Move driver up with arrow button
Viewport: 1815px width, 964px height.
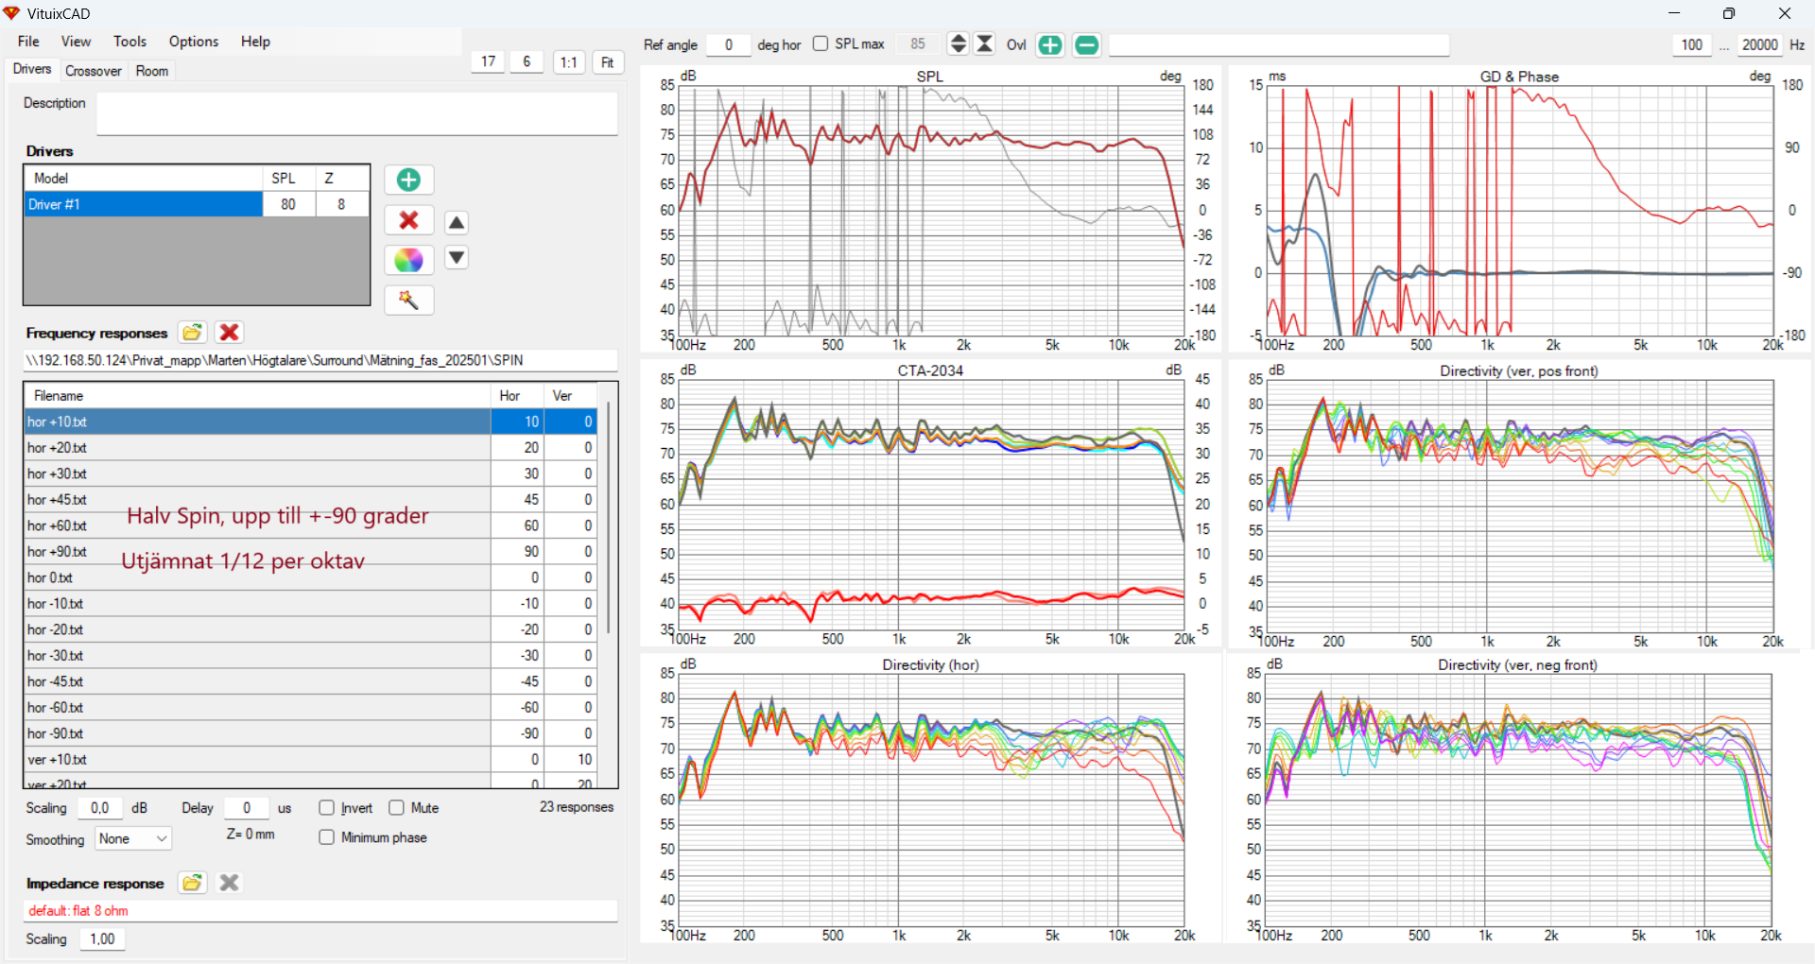tap(457, 223)
